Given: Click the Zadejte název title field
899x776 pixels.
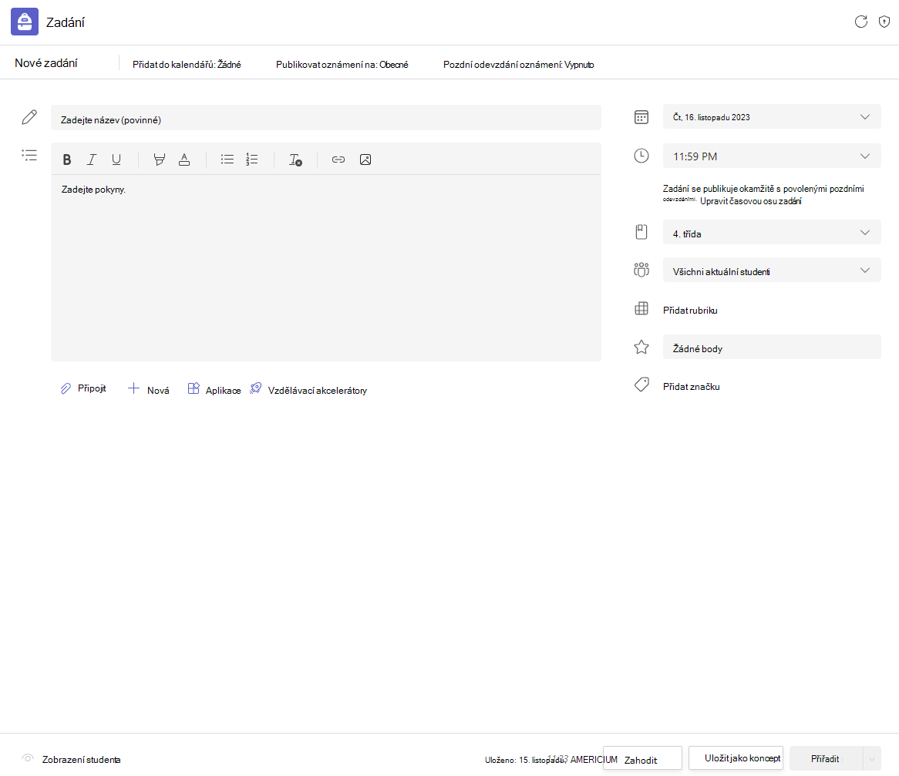Looking at the screenshot, I should pos(325,118).
